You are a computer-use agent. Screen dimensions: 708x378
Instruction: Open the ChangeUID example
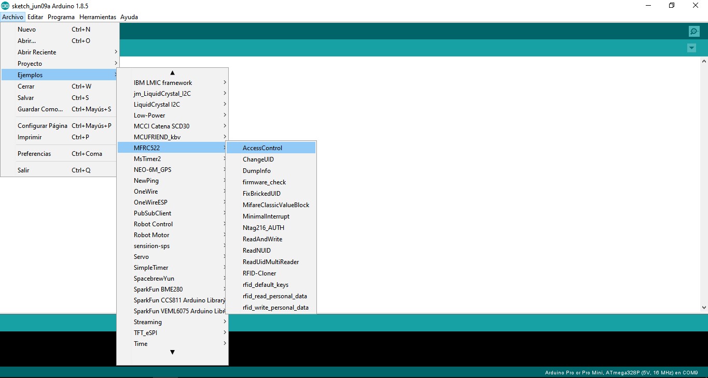coord(271,159)
